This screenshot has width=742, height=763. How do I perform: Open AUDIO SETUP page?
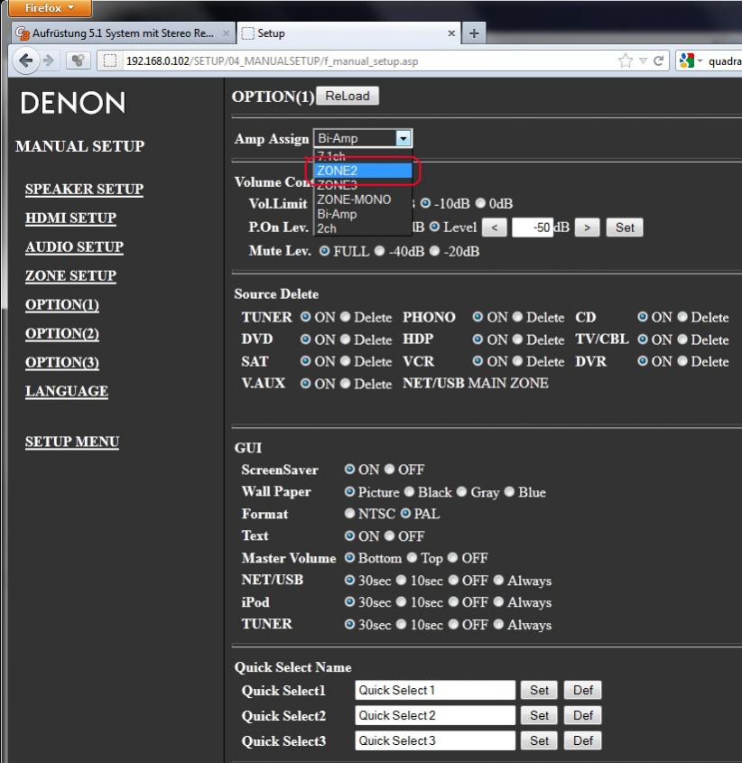coord(74,247)
